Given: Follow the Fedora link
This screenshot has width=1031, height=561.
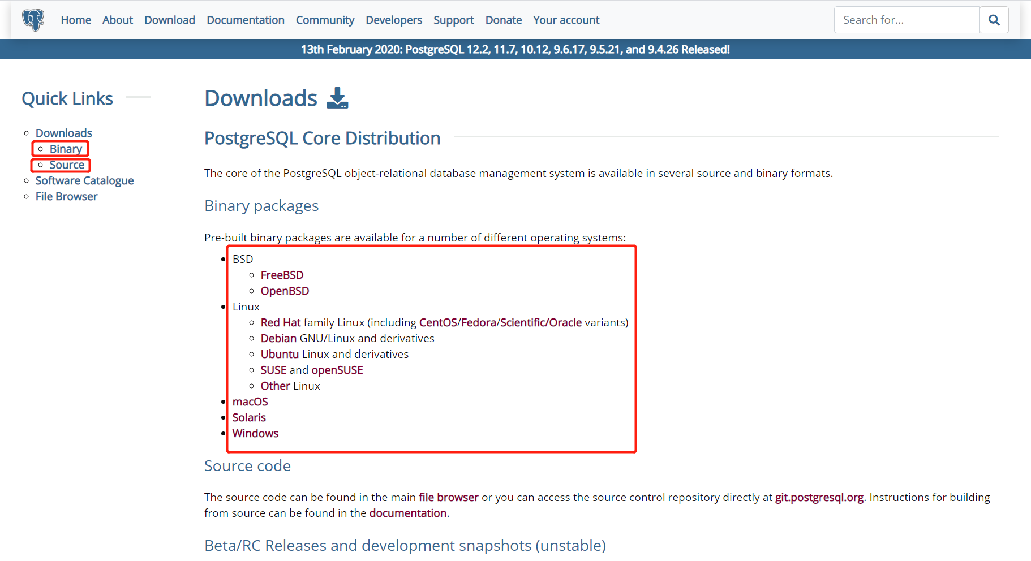Looking at the screenshot, I should [479, 322].
